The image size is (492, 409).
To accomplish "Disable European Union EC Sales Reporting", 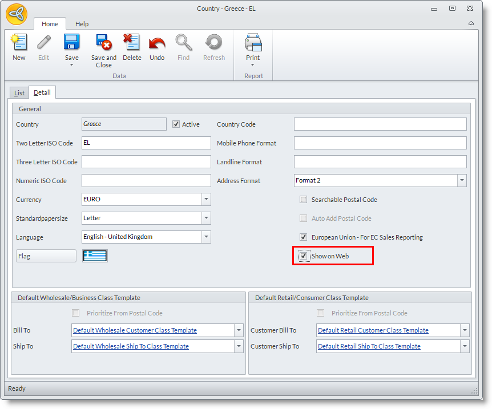I will tap(304, 237).
